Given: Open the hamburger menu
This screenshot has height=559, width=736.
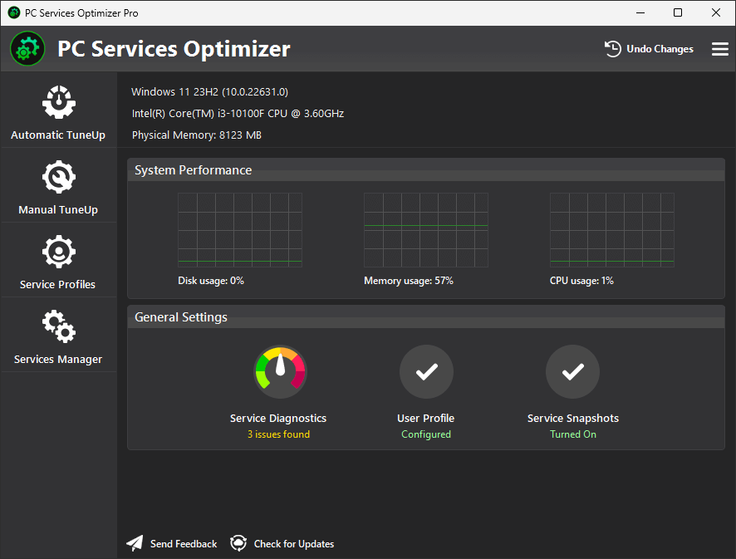Looking at the screenshot, I should pos(719,49).
